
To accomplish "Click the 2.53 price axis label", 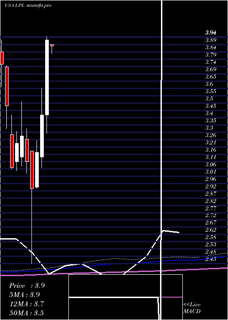I will (x=211, y=245).
